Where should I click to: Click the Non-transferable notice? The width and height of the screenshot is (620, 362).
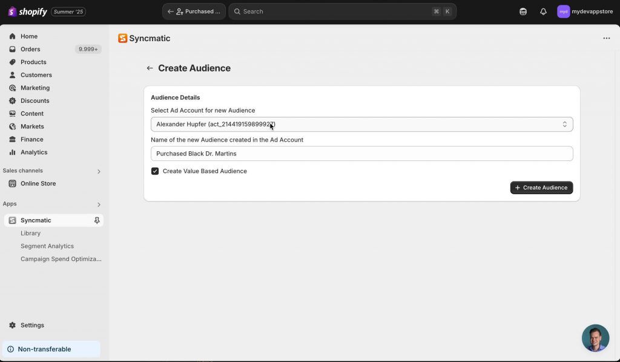[x=51, y=349]
